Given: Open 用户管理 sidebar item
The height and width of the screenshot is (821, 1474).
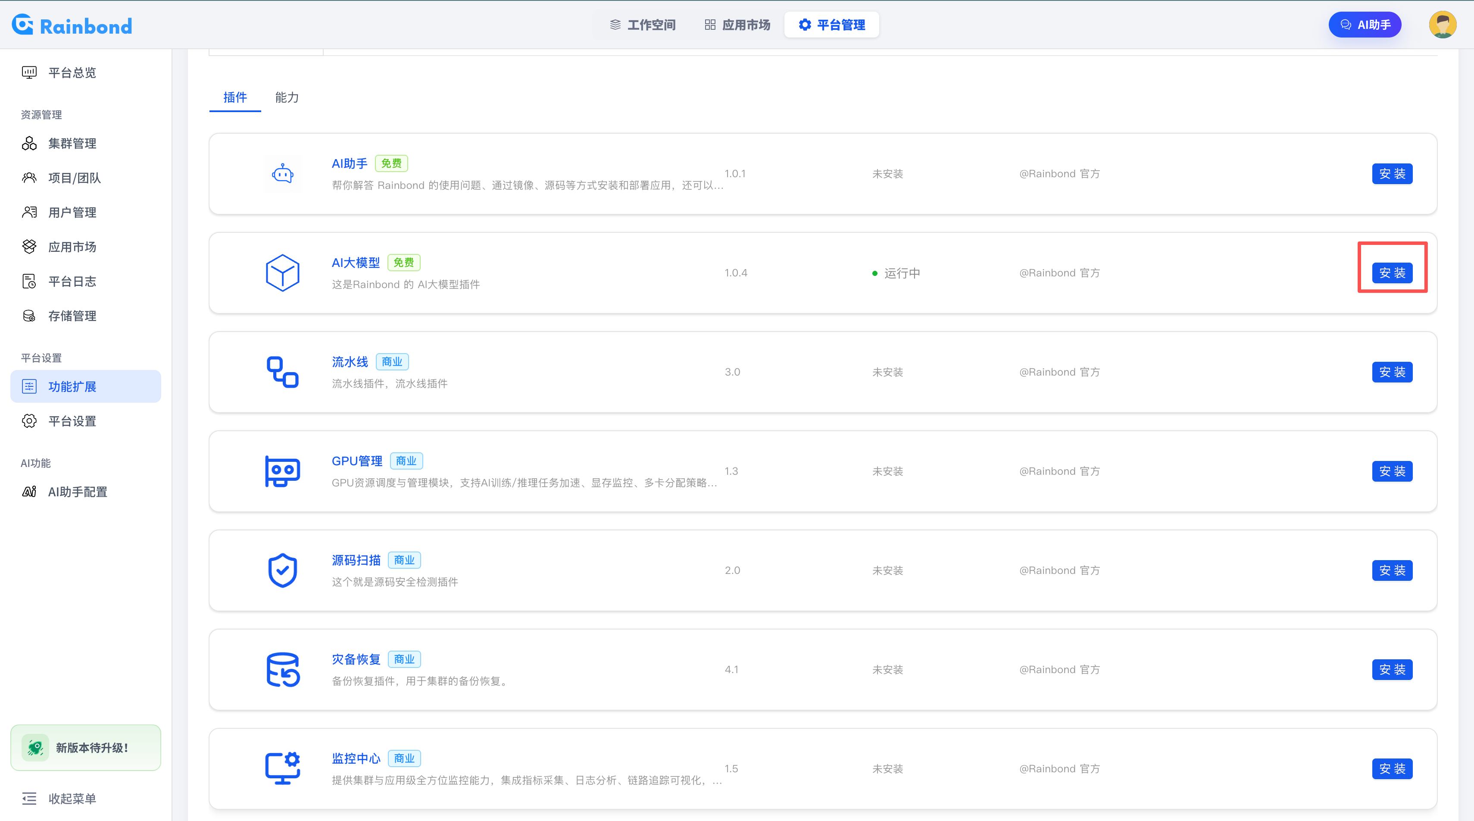Looking at the screenshot, I should (x=86, y=212).
